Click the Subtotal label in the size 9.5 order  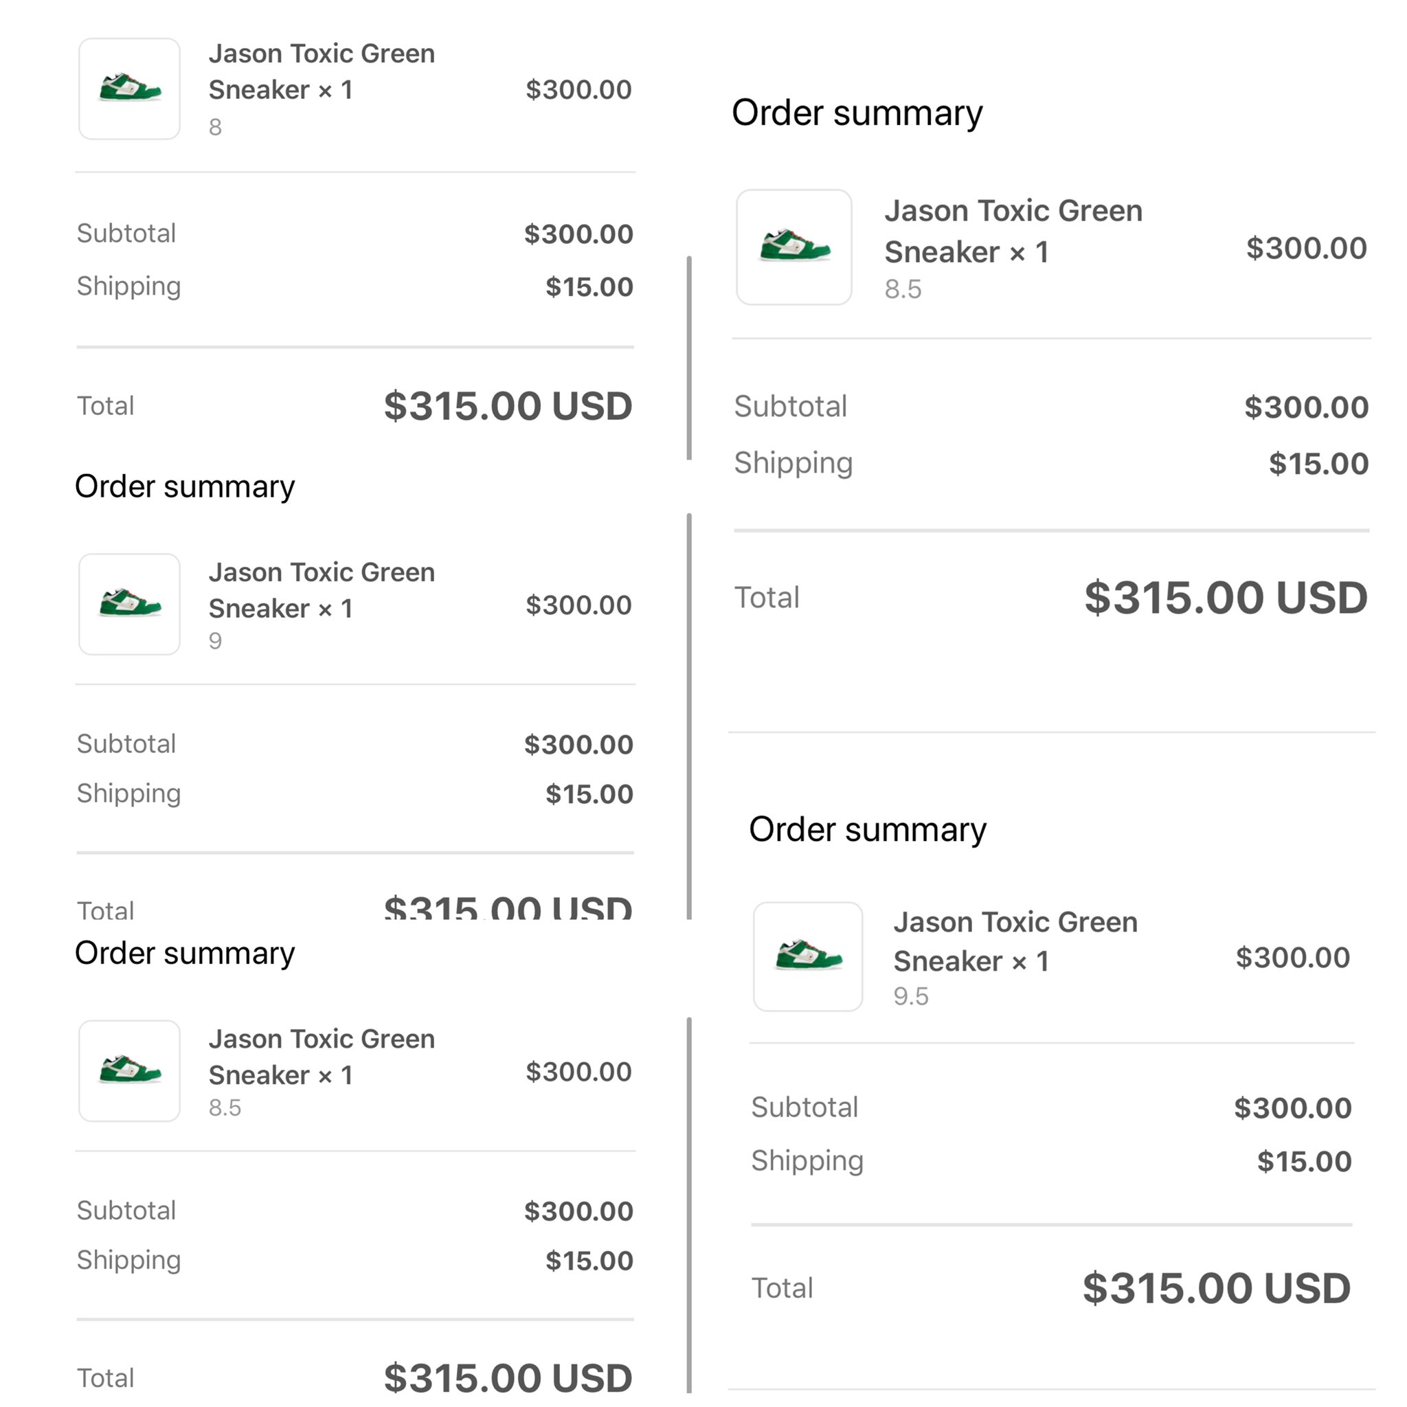pos(804,1107)
